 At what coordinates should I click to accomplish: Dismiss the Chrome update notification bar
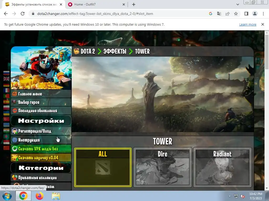[x=263, y=24]
